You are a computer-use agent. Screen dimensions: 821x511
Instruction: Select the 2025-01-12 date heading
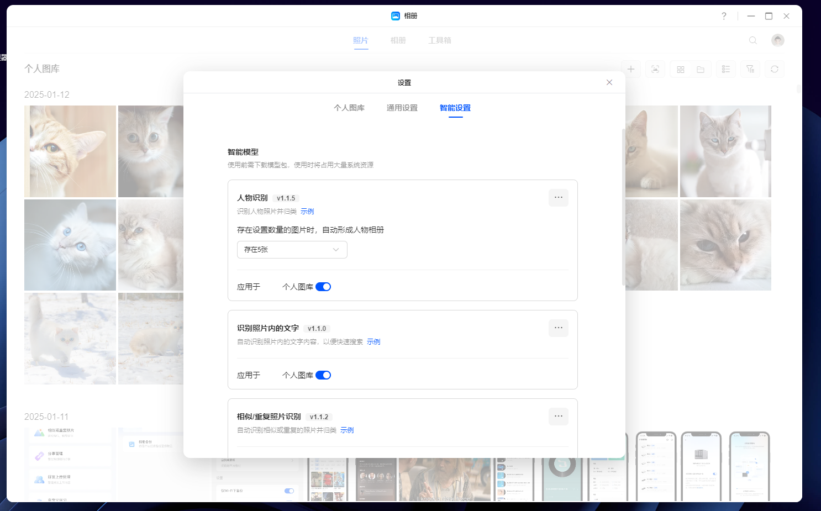(x=47, y=94)
